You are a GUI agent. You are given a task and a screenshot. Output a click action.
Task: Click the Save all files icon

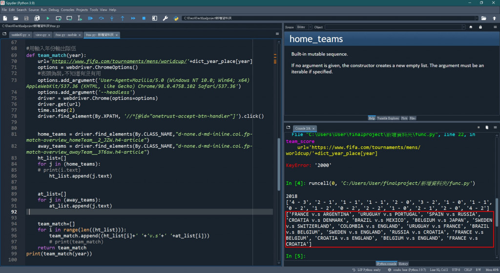pos(37,18)
